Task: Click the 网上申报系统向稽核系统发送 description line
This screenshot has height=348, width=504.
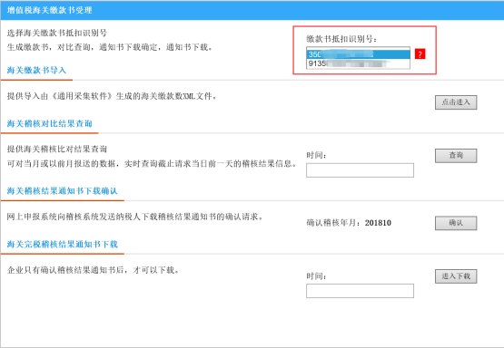Action: (x=135, y=217)
